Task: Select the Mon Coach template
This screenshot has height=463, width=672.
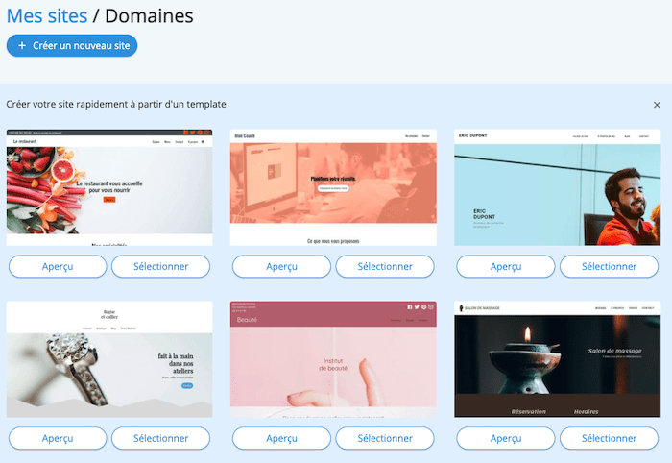Action: tap(385, 266)
